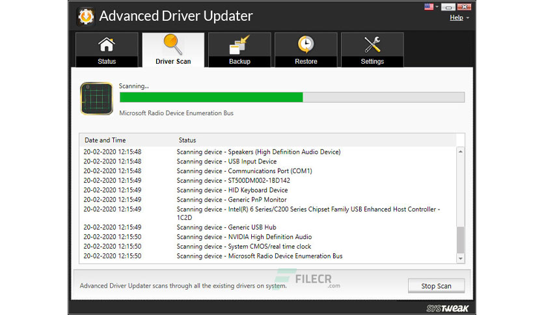Click the US flag language icon
This screenshot has width=544, height=315.
(x=429, y=7)
